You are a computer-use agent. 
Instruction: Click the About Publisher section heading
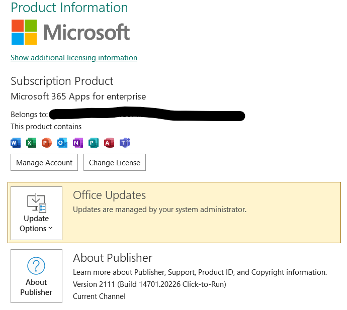113,258
